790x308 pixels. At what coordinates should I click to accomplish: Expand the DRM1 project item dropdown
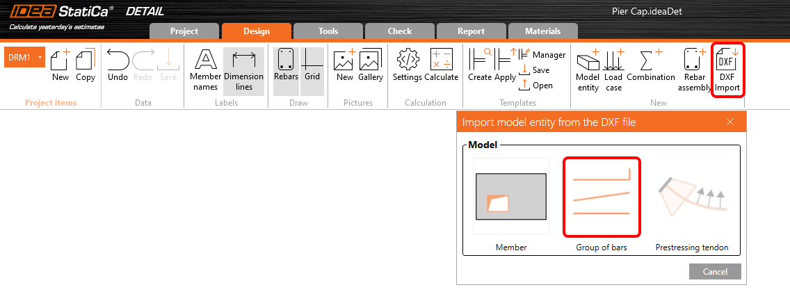[x=40, y=57]
